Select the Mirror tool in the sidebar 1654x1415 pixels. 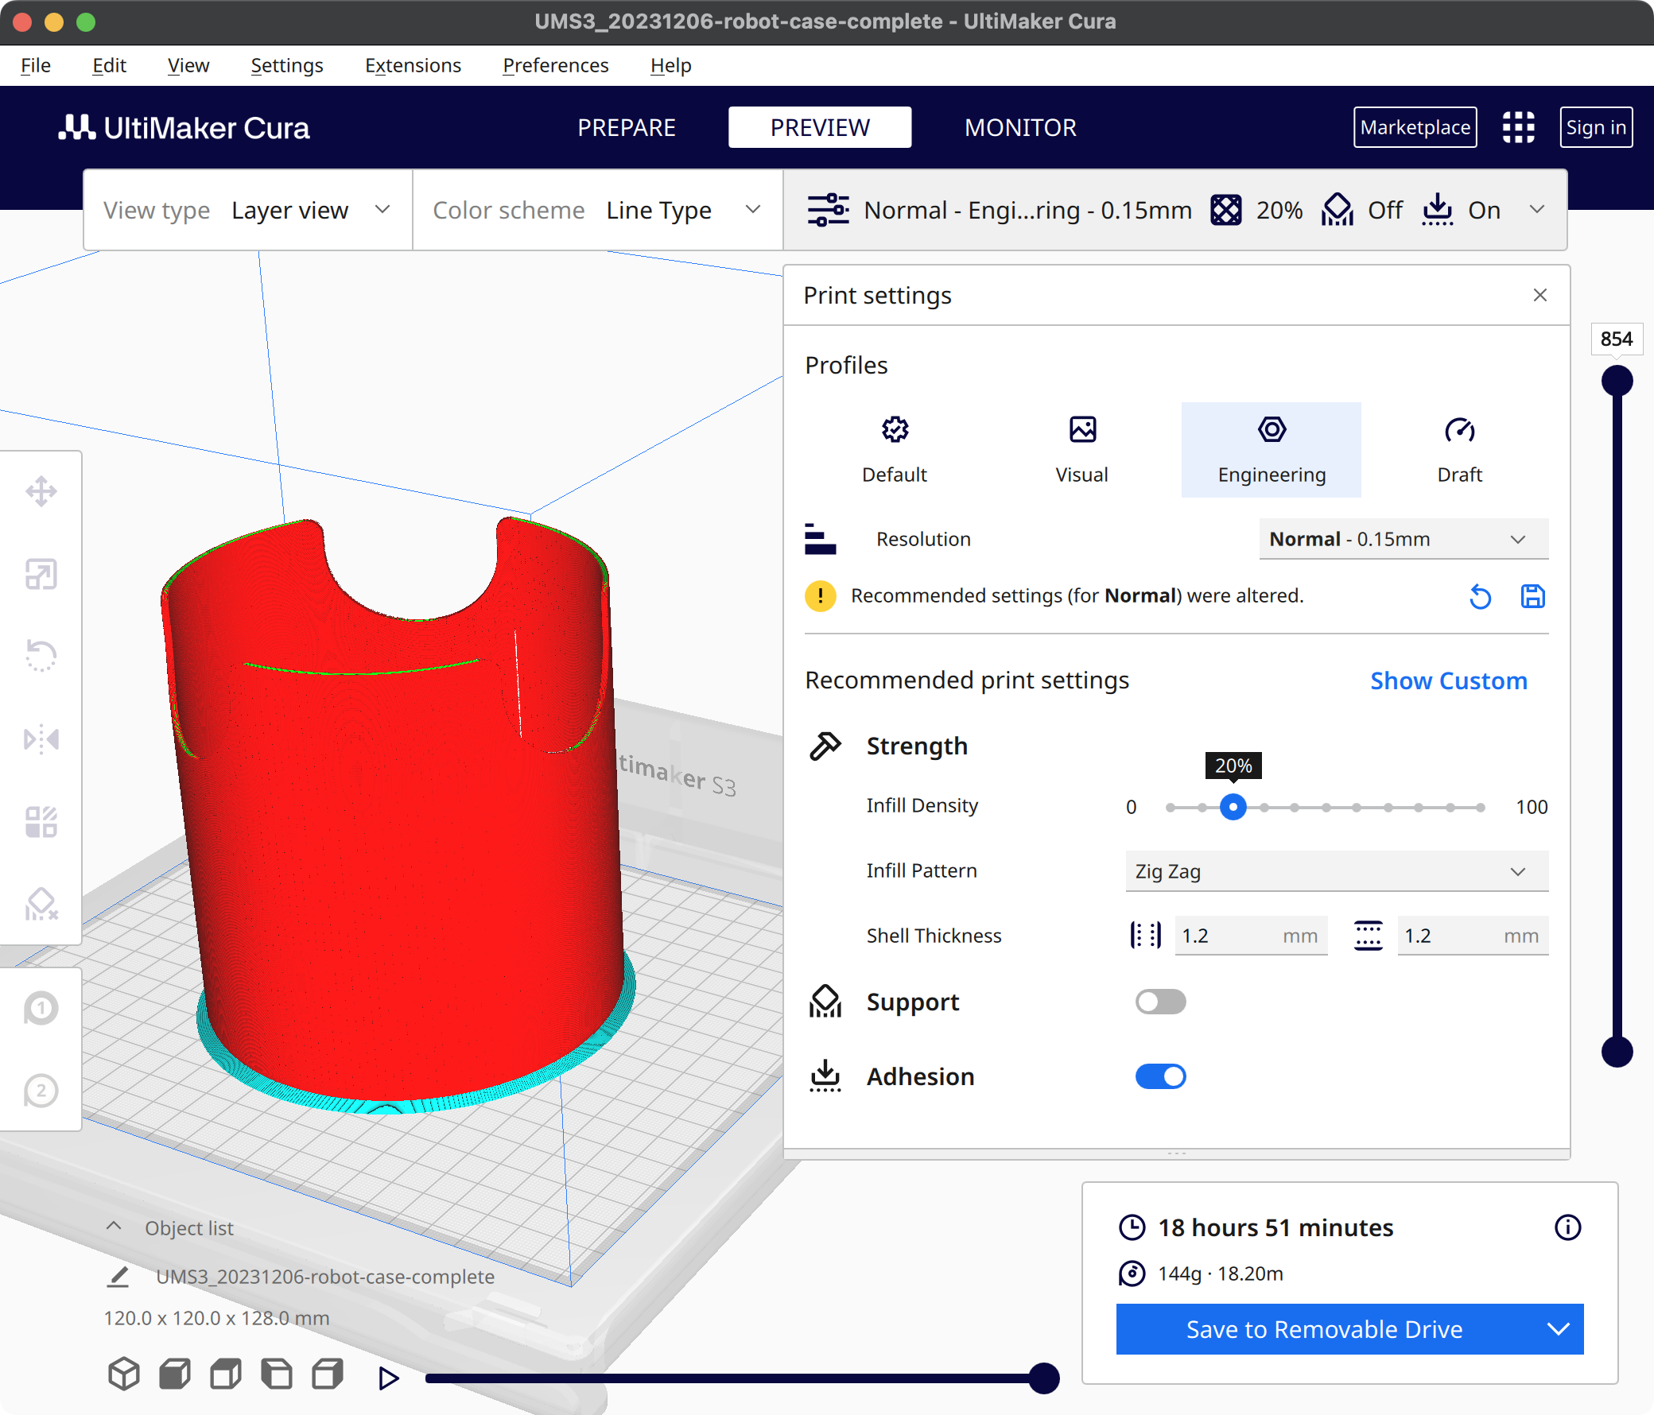41,739
